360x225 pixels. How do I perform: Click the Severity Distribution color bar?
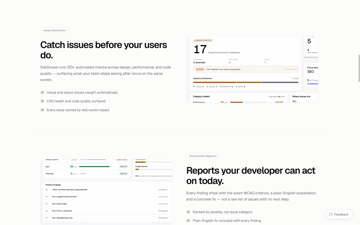(x=246, y=82)
